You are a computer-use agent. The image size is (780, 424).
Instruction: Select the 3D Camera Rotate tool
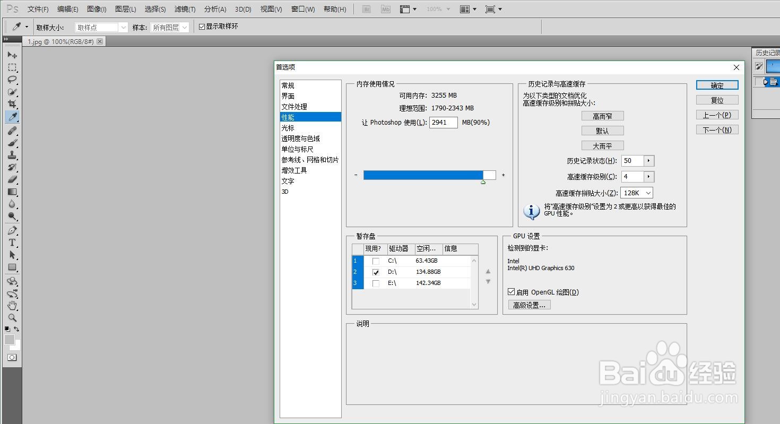click(12, 293)
